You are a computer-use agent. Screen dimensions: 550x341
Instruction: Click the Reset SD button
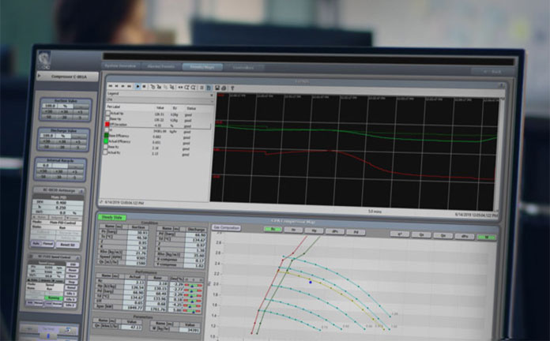[x=67, y=245]
